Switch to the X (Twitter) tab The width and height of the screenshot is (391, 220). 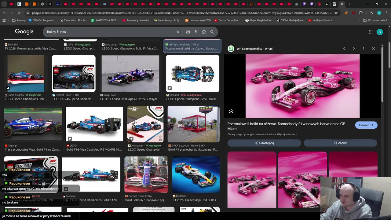(x=50, y=4)
